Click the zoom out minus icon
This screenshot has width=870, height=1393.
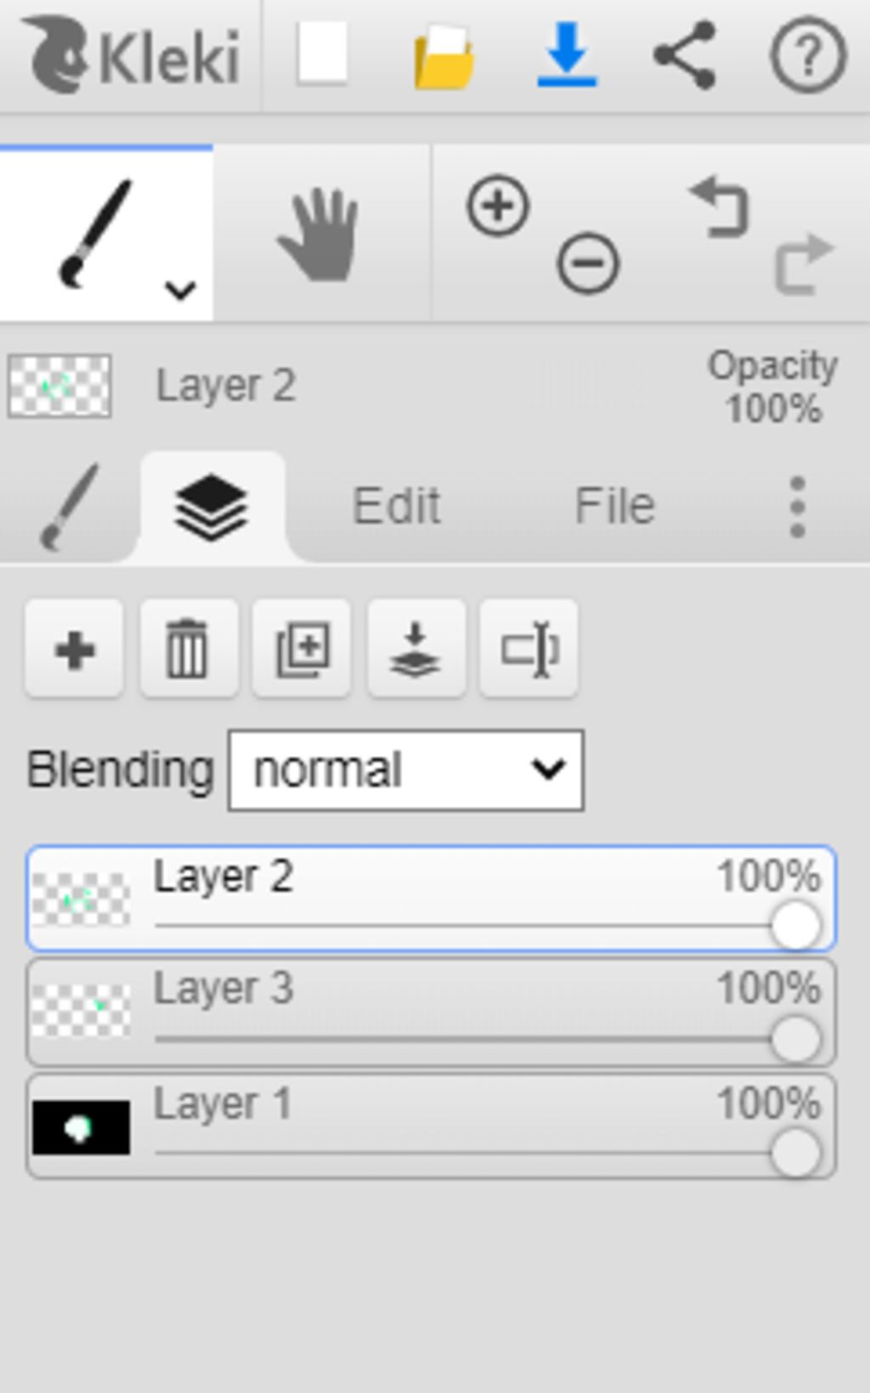588,263
